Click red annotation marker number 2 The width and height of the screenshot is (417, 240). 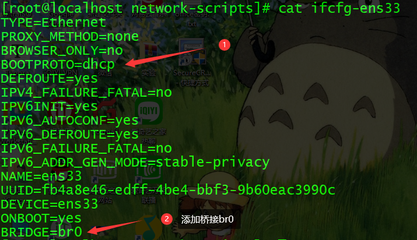pos(167,219)
